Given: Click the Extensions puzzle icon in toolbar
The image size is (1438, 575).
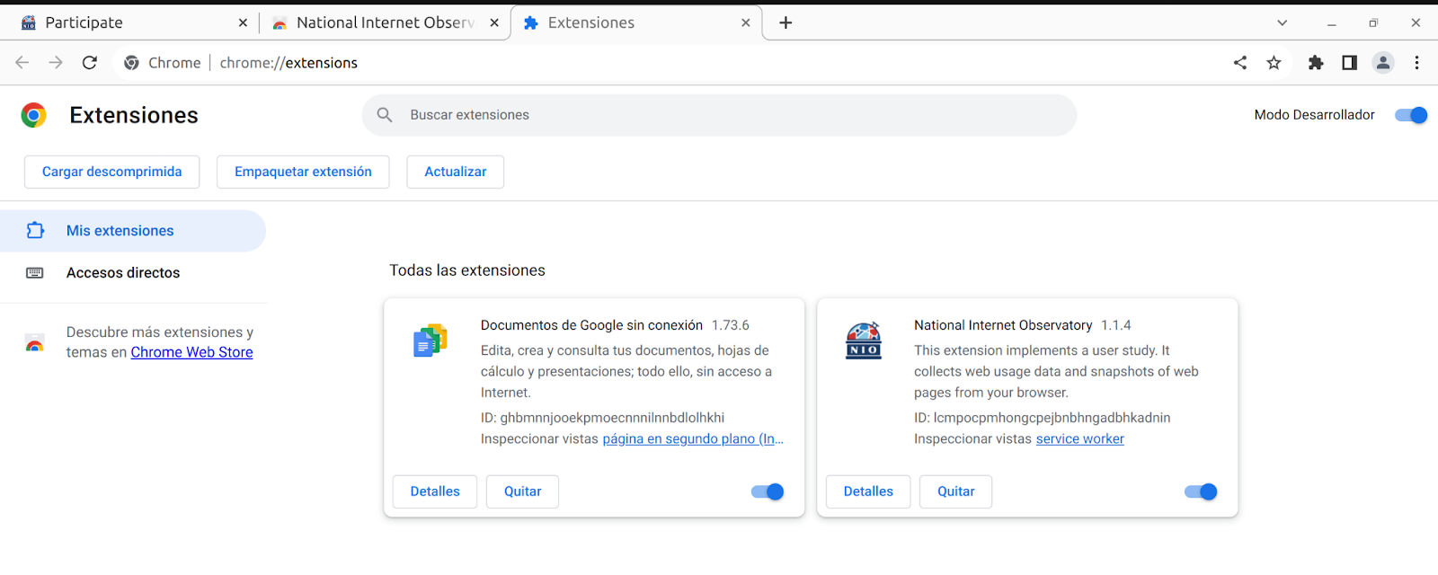Looking at the screenshot, I should [x=1316, y=63].
